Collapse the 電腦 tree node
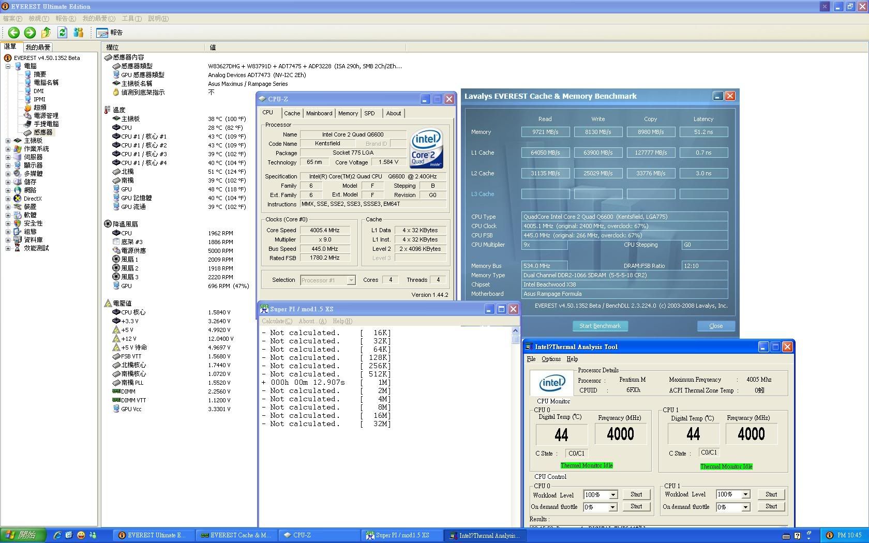This screenshot has width=869, height=543. pyautogui.click(x=8, y=66)
